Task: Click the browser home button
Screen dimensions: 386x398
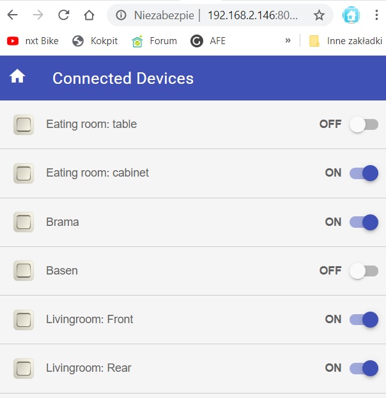Action: pos(89,15)
